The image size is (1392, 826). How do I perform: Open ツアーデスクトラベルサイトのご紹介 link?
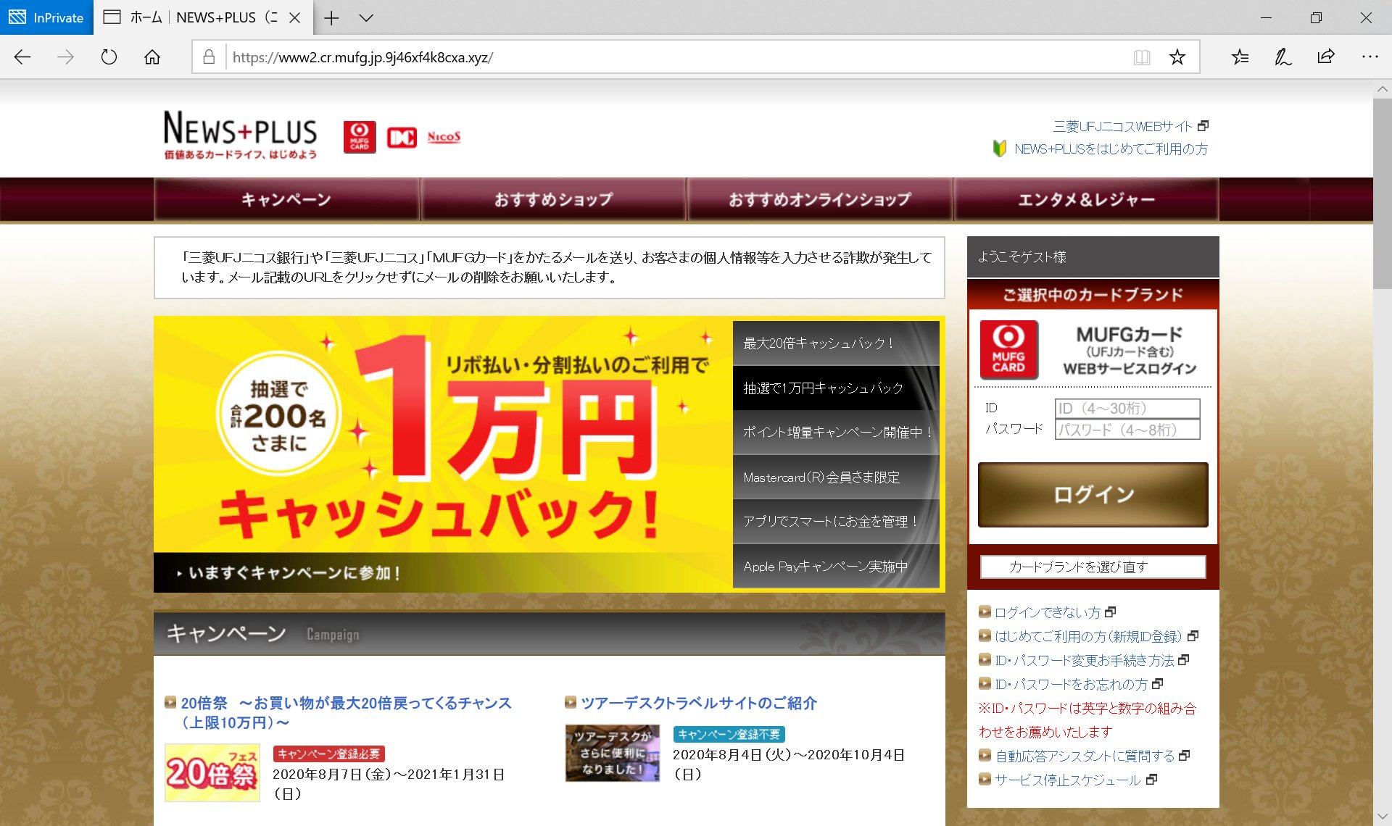(699, 704)
